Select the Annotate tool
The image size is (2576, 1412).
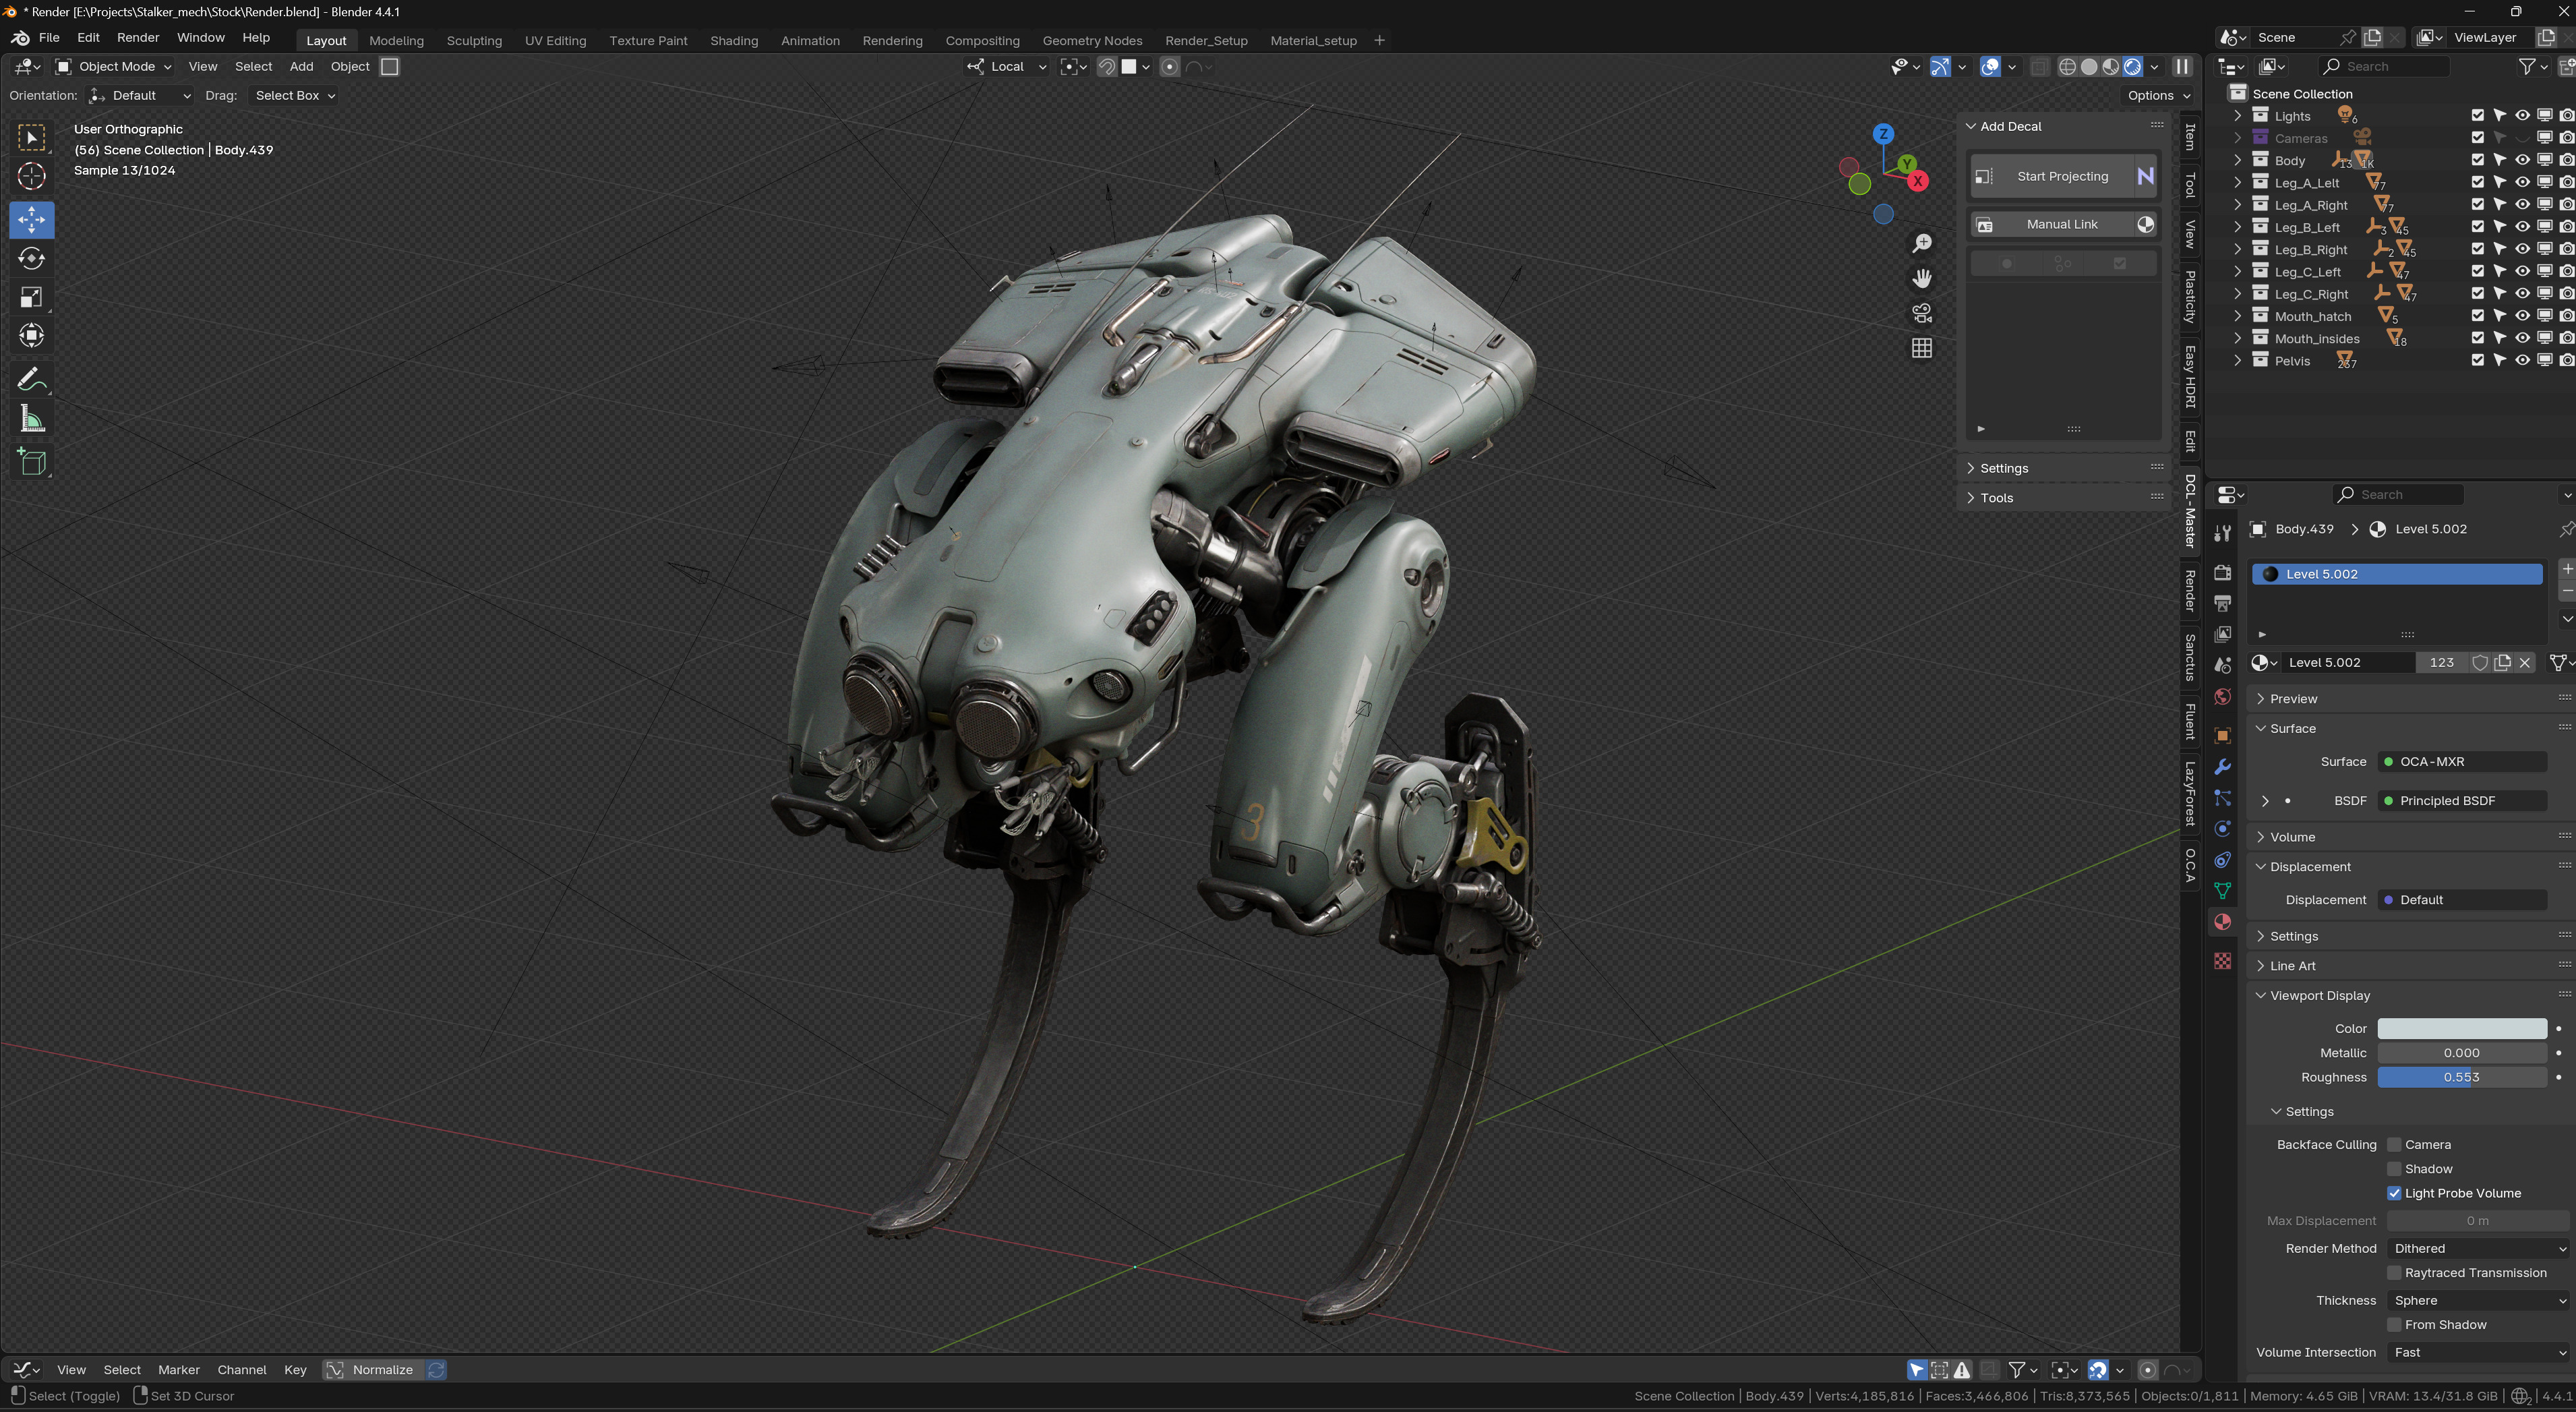[32, 380]
